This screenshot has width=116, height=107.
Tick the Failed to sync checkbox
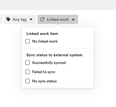click(28, 72)
